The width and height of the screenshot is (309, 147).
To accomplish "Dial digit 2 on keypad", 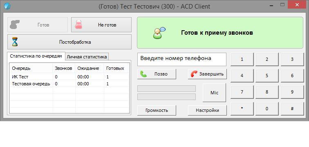I will [267, 60].
